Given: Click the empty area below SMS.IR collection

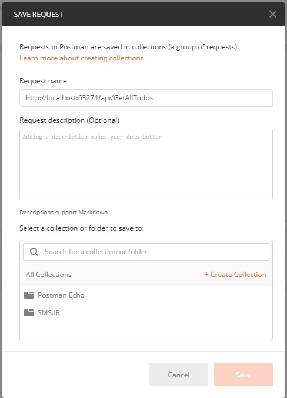Looking at the screenshot, I should coord(146,330).
